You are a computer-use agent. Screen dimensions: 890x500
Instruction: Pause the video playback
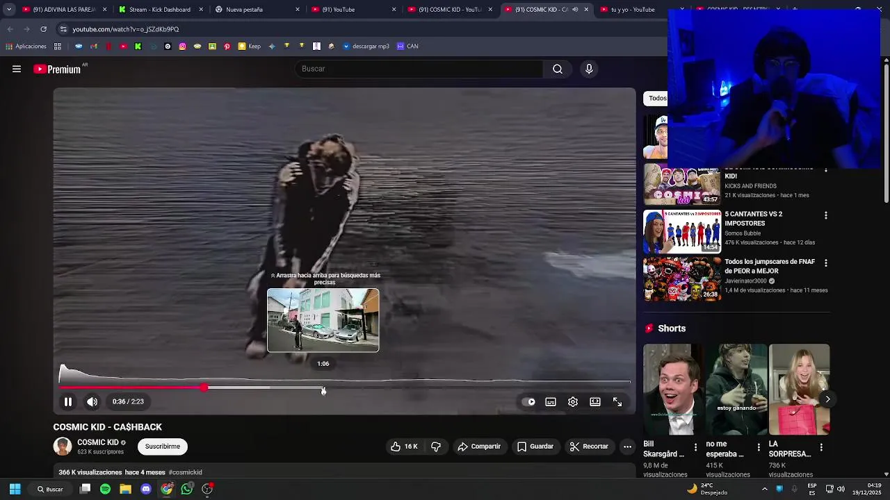click(68, 401)
